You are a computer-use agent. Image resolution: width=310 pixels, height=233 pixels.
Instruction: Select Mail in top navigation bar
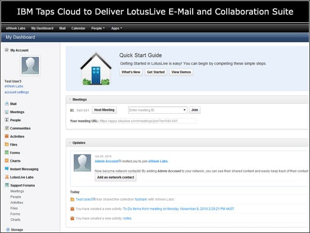[x=62, y=28]
